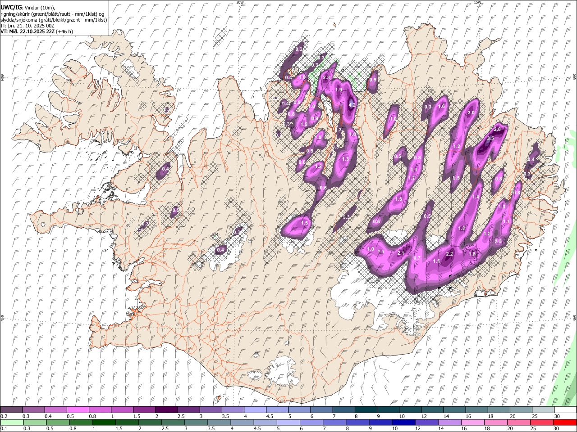The width and height of the screenshot is (577, 432).
Task: Select the bright red 30 swatch in the lower legend
Action: coord(565,422)
